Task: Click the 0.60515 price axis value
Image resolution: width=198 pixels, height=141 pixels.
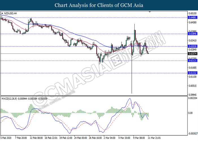Action: click(193, 86)
